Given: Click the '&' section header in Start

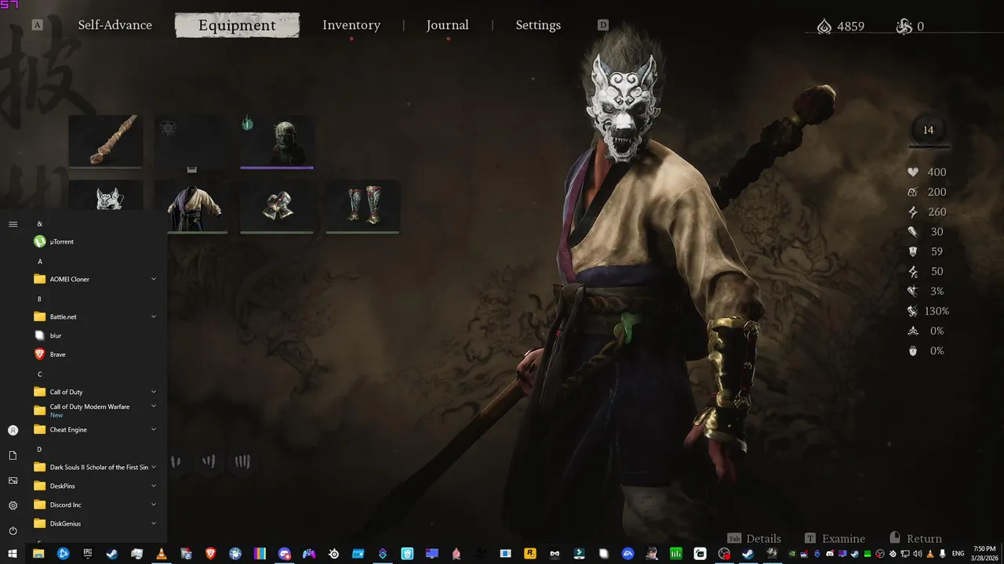Looking at the screenshot, I should click(x=40, y=223).
